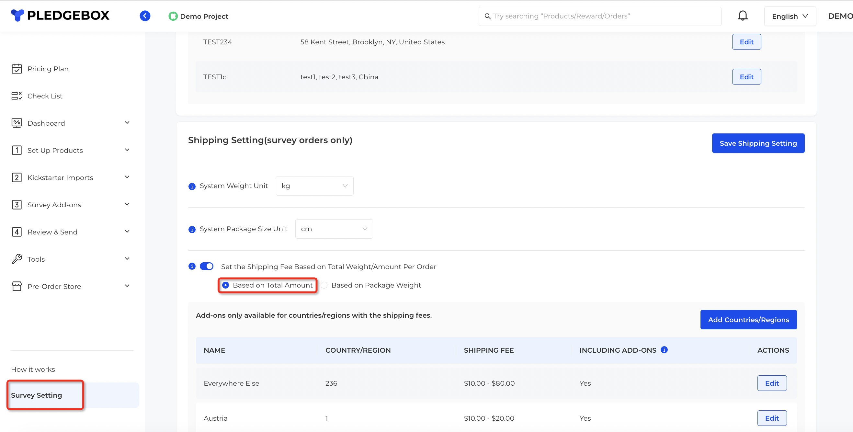The width and height of the screenshot is (853, 432).
Task: Open System Package Size Unit cm dropdown
Action: (x=334, y=229)
